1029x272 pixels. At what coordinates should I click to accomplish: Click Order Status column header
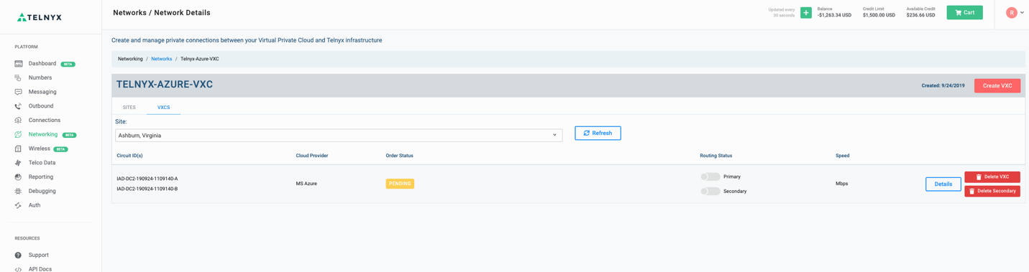(400, 156)
